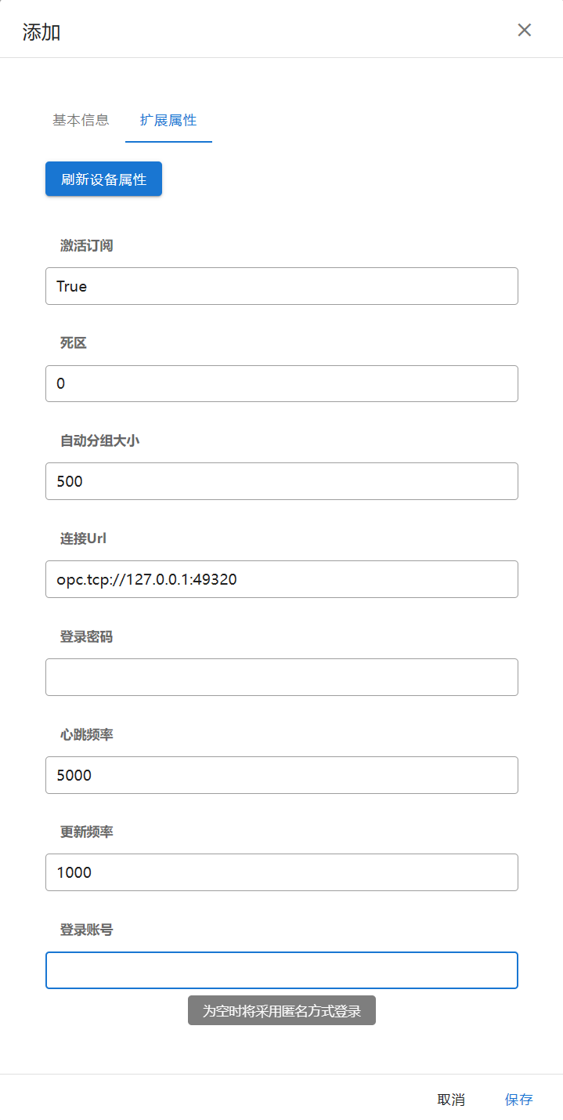Click the 死区 input box showing 0

pos(282,384)
